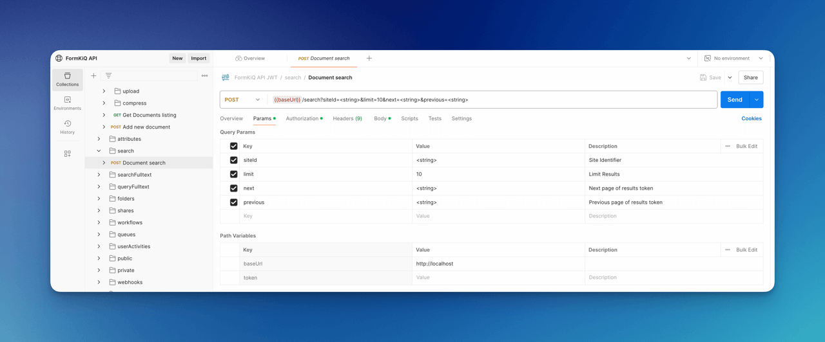Click the Share button
This screenshot has width=825, height=342.
(751, 78)
